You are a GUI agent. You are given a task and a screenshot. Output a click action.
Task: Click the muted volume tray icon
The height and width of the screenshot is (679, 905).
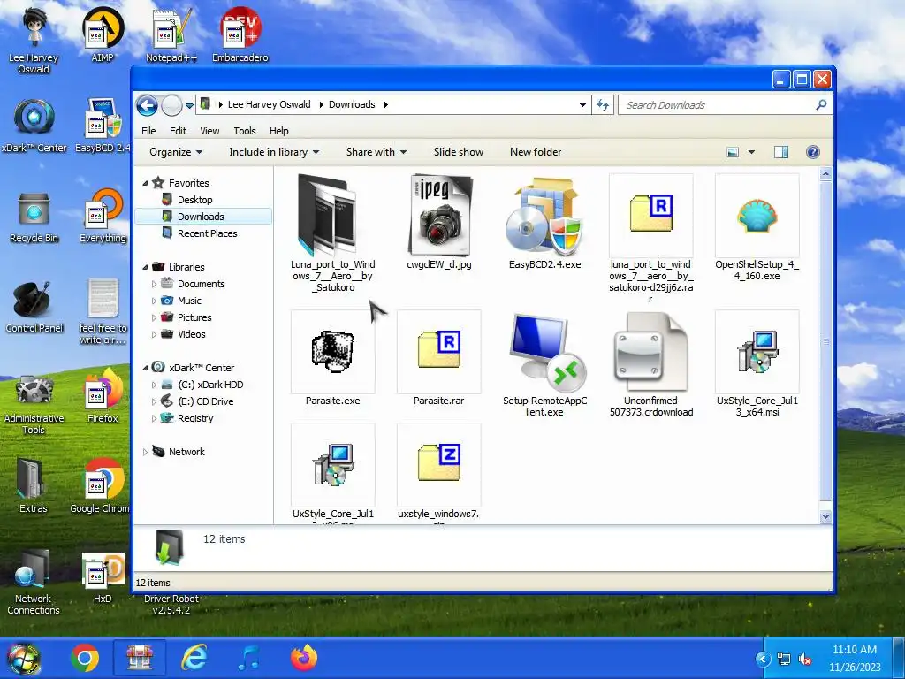[x=804, y=659]
